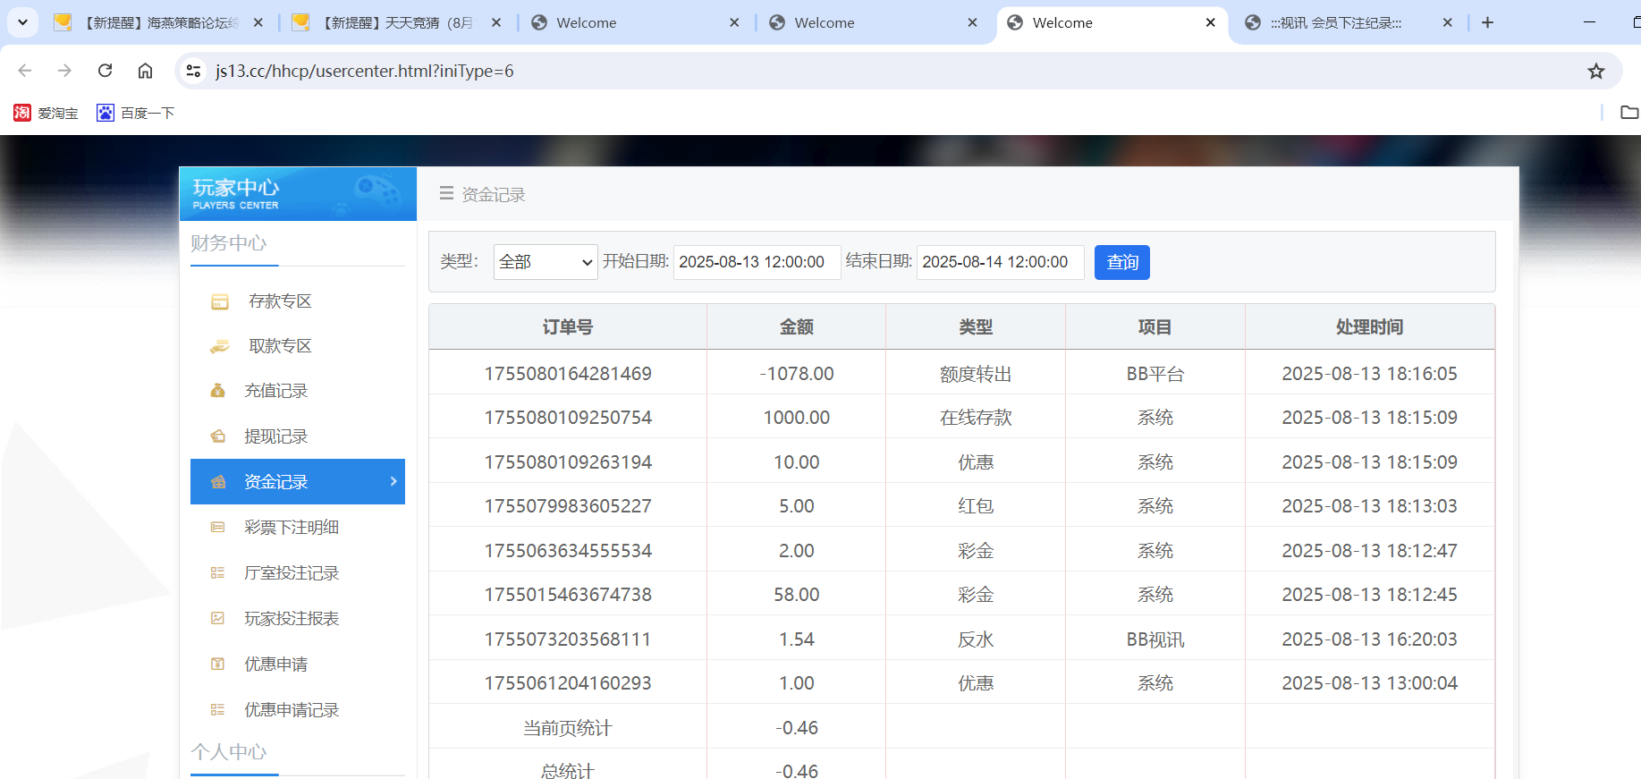Click the 存款专区 deposit icon in sidebar
The width and height of the screenshot is (1641, 779).
pos(219,302)
